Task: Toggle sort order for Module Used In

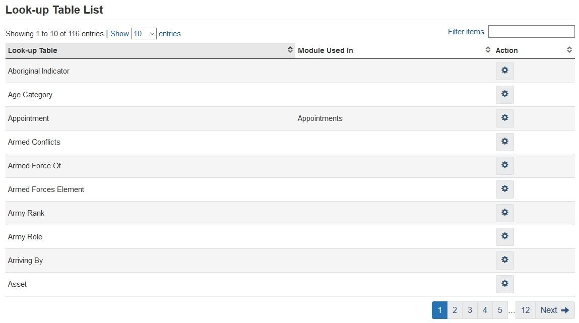Action: tap(487, 50)
